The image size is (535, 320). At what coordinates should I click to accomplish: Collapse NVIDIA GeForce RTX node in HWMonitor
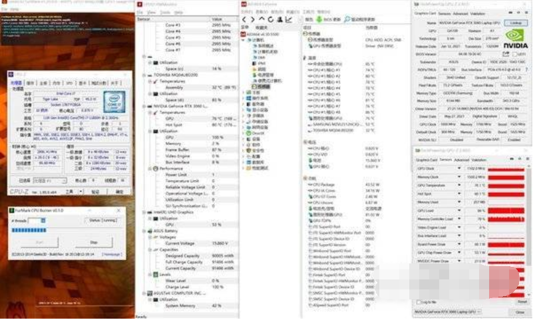144,106
